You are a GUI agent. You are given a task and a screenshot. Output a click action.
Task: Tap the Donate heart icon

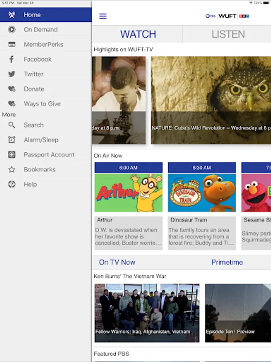[x=12, y=89]
